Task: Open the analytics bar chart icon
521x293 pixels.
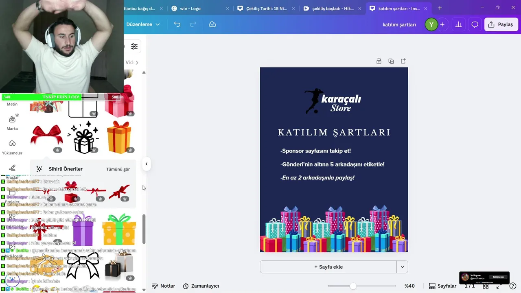Action: click(458, 24)
